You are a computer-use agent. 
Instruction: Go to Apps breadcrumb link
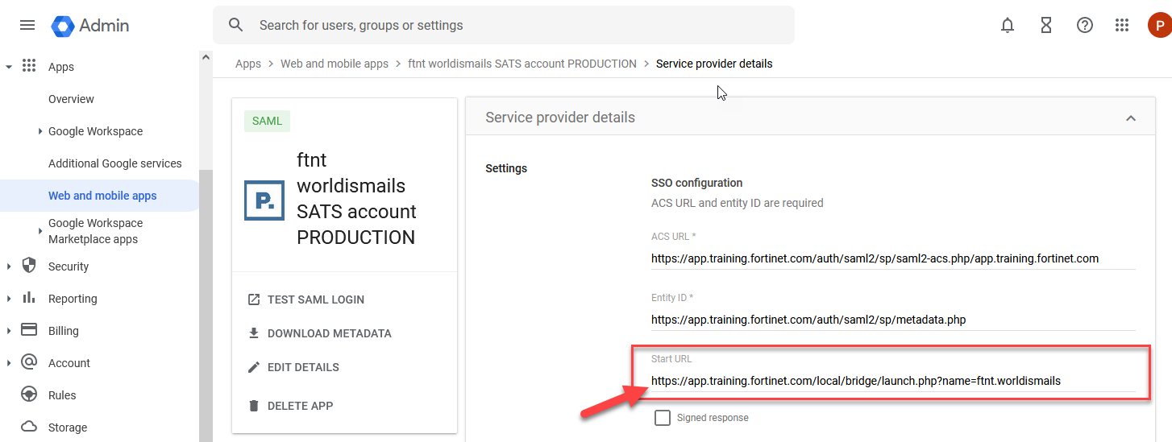click(x=248, y=64)
